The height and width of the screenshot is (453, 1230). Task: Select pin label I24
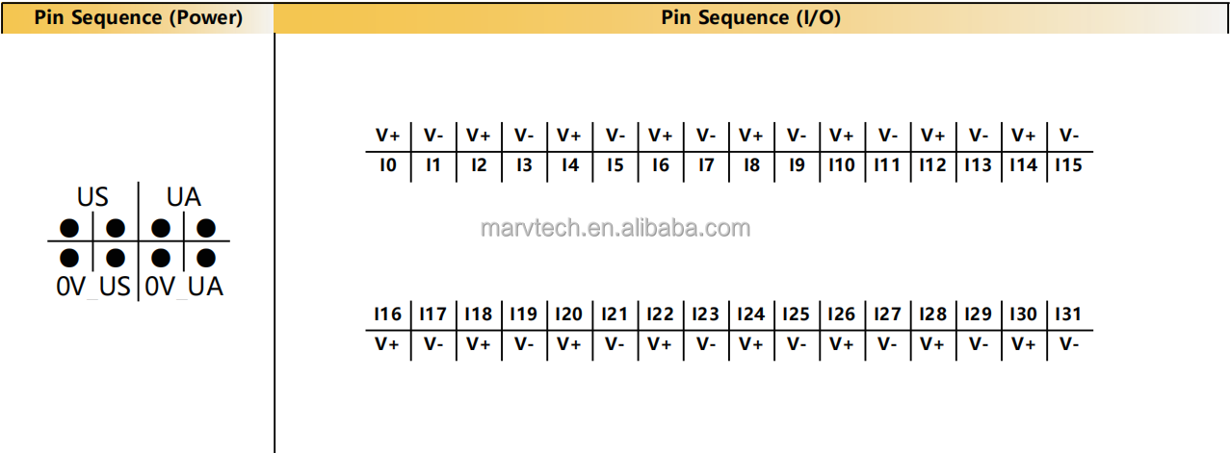[x=751, y=314]
